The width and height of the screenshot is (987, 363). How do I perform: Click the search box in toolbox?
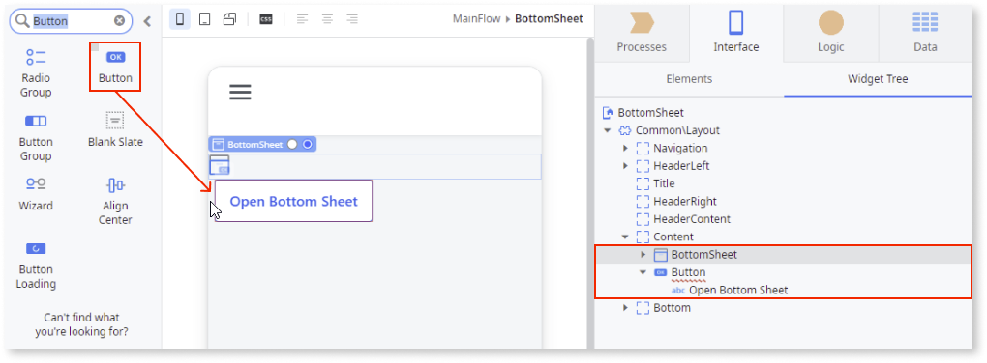(x=71, y=21)
